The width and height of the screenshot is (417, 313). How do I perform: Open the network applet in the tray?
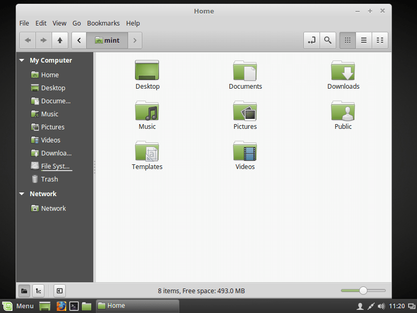point(371,306)
